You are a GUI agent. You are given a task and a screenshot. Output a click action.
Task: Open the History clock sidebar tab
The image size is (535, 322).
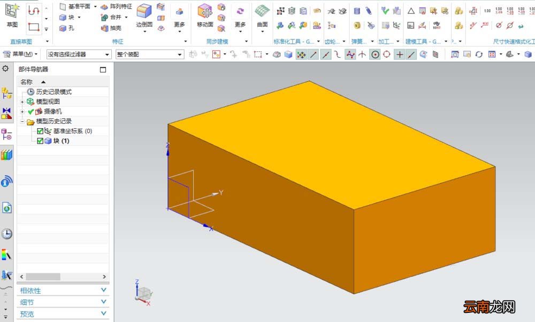point(7,234)
